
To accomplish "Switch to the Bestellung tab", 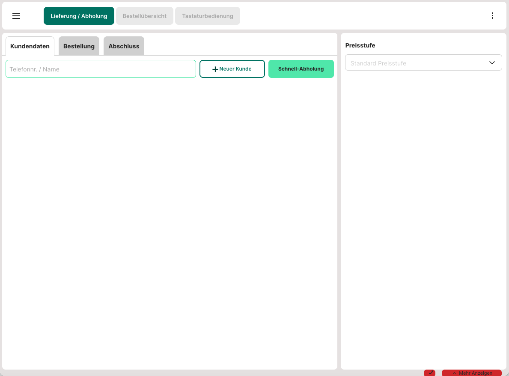I will click(x=79, y=46).
